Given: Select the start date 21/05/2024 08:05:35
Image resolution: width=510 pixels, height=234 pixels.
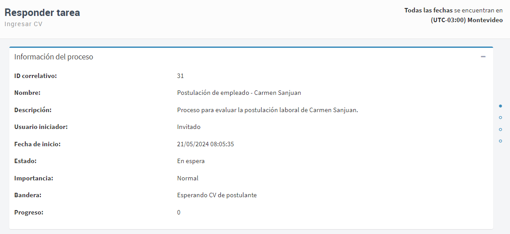Looking at the screenshot, I should [x=205, y=144].
